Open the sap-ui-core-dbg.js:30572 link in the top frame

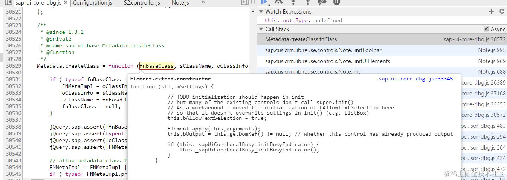tap(475, 39)
